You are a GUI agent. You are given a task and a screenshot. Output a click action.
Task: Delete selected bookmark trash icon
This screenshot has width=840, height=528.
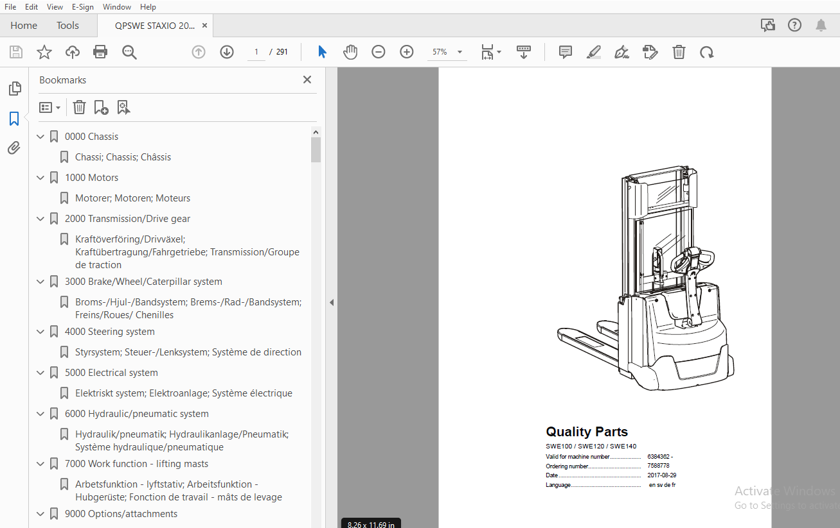click(x=79, y=107)
